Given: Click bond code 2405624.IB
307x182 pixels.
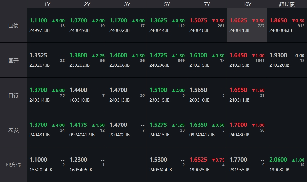Looking at the screenshot, I should (x=161, y=170).
